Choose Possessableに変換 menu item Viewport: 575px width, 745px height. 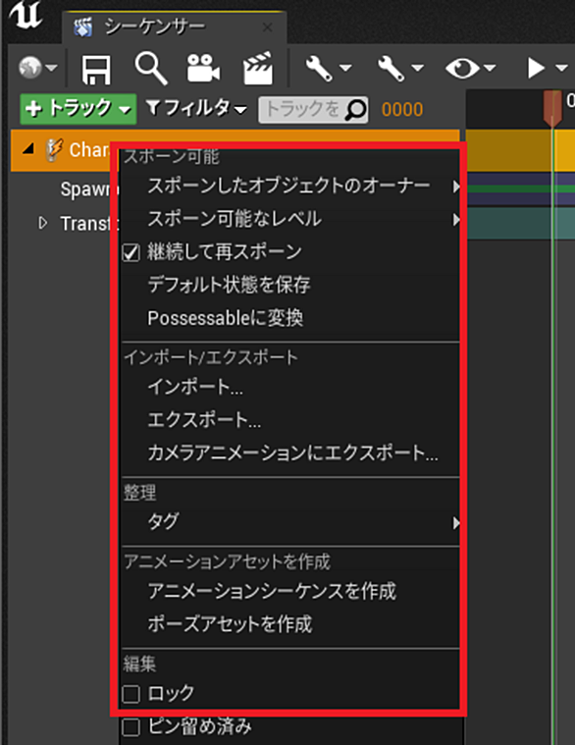coord(290,318)
